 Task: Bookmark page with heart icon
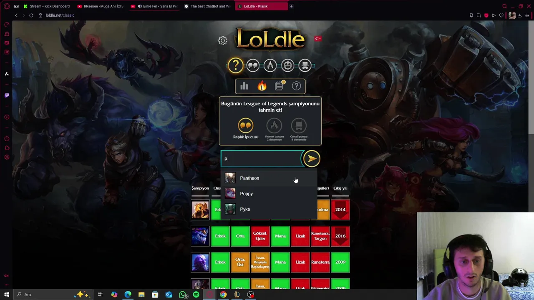(x=501, y=15)
